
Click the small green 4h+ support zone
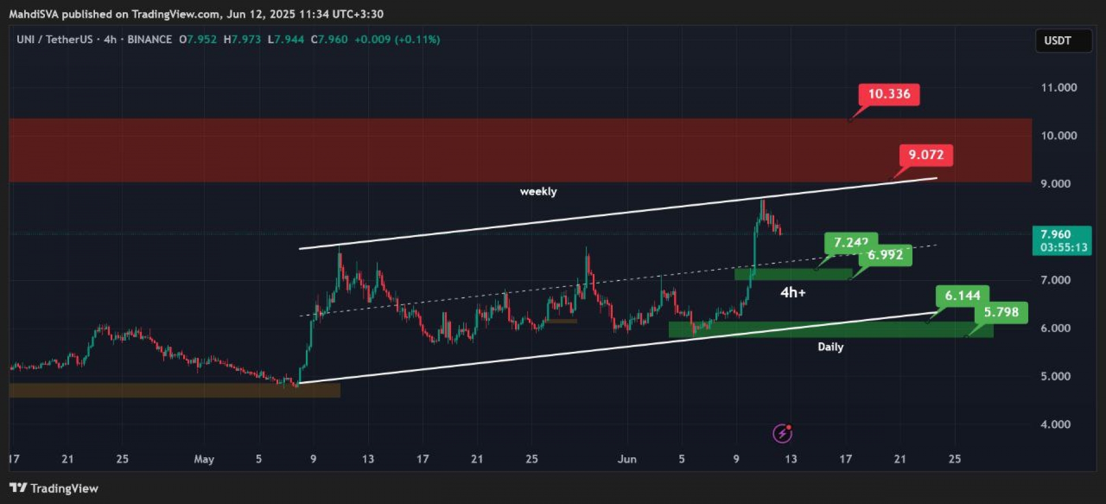(x=793, y=275)
